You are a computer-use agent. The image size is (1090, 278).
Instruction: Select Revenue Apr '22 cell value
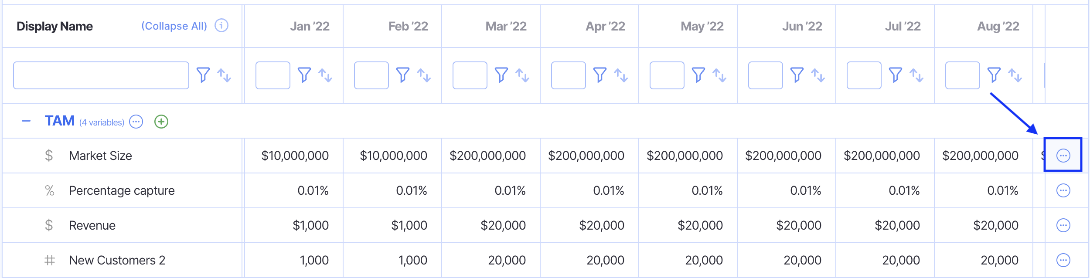tap(601, 225)
